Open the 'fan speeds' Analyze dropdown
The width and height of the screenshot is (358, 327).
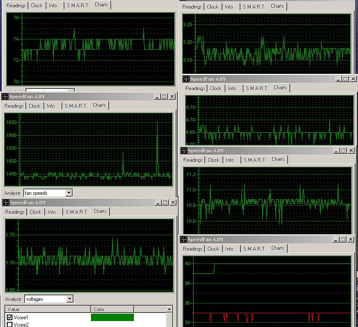click(x=69, y=193)
